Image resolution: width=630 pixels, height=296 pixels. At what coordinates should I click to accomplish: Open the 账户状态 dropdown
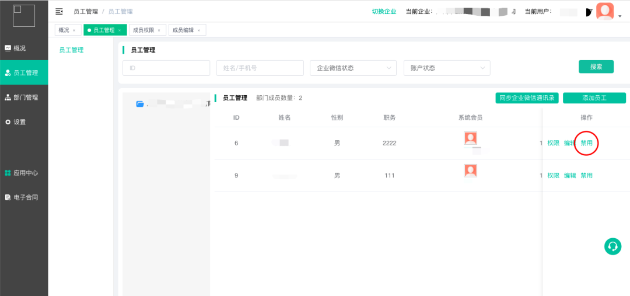tap(447, 68)
